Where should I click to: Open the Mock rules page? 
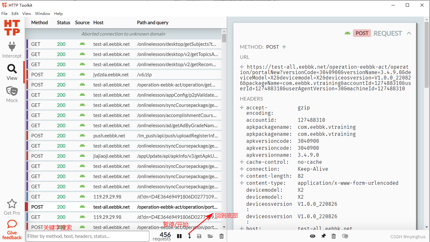pos(12,91)
